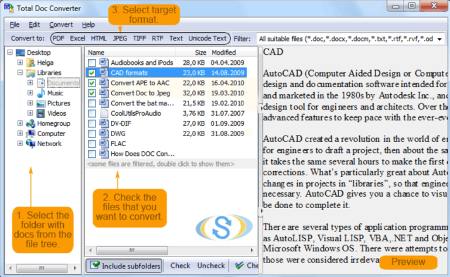Check the DWG file checkbox
Viewport: 450px width, 277px height.
[x=92, y=134]
